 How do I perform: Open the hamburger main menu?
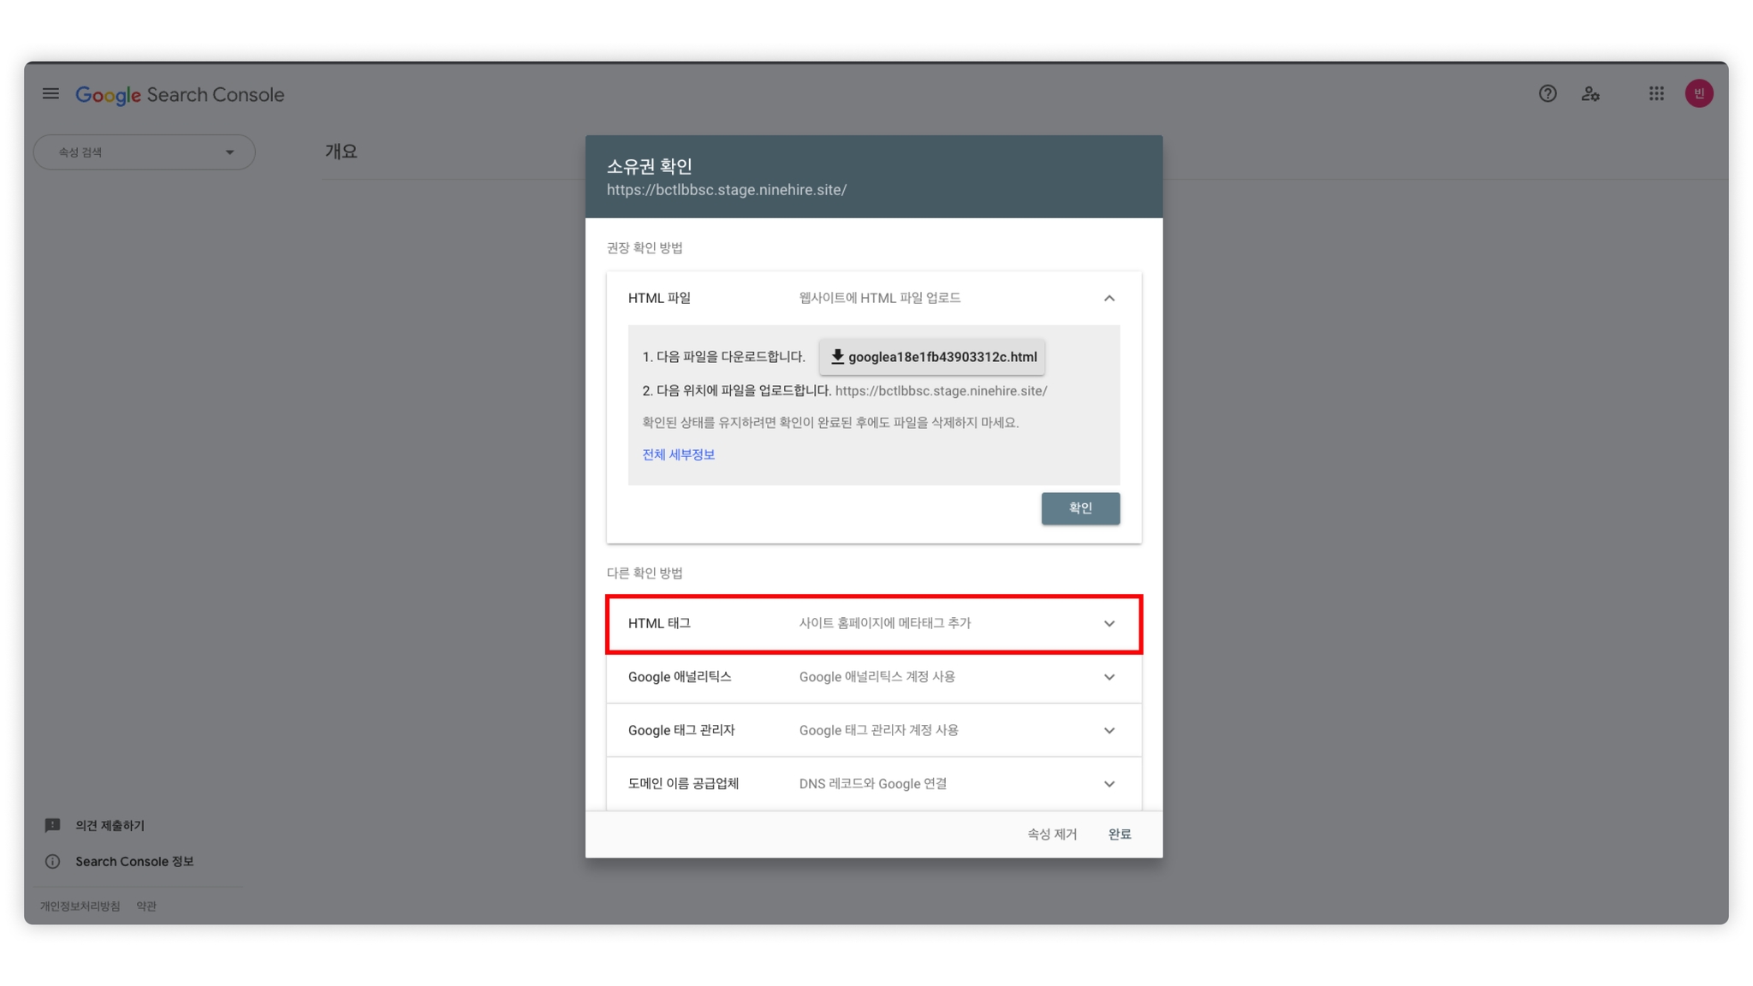(x=51, y=93)
